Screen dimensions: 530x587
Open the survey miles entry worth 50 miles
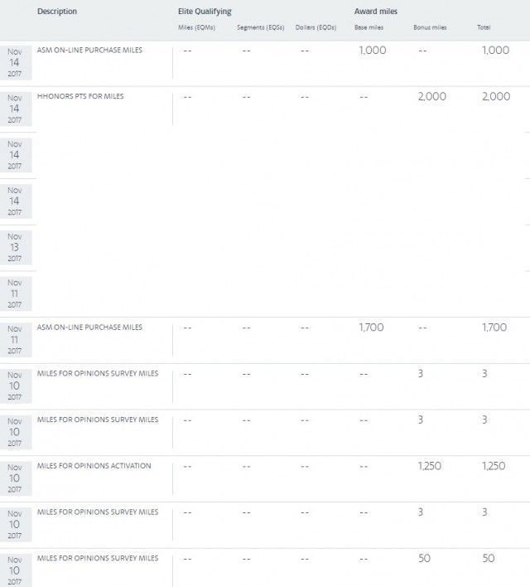[97, 558]
